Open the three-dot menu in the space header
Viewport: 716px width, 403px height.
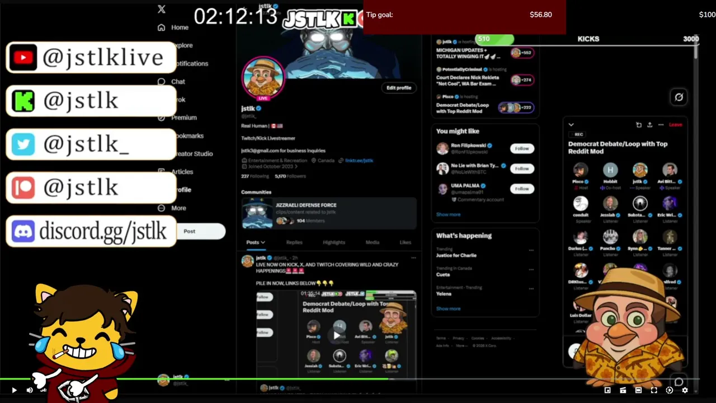coord(661,125)
